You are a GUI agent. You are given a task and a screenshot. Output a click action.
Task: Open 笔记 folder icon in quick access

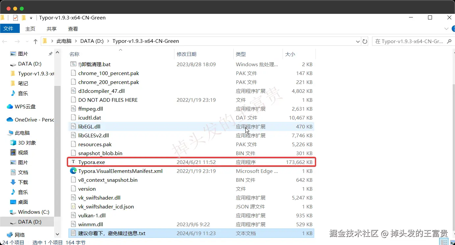(x=13, y=83)
